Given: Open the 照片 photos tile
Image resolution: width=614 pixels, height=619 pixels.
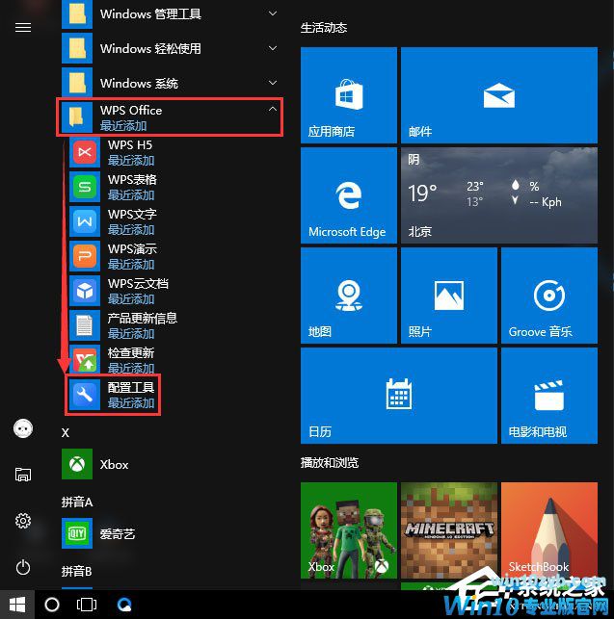Looking at the screenshot, I should point(449,296).
